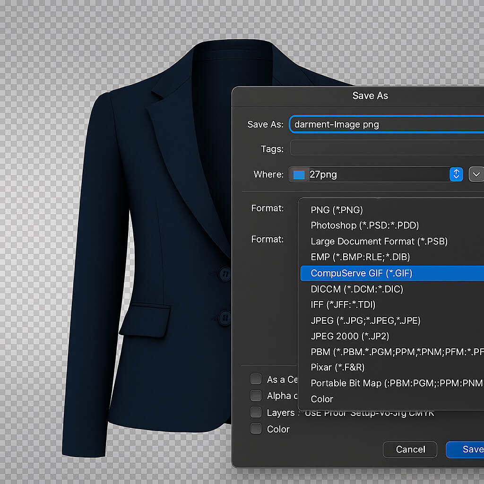Choose the JPEG 2000 (*.JP2) format
Viewport: 484px width, 484px height.
point(350,337)
